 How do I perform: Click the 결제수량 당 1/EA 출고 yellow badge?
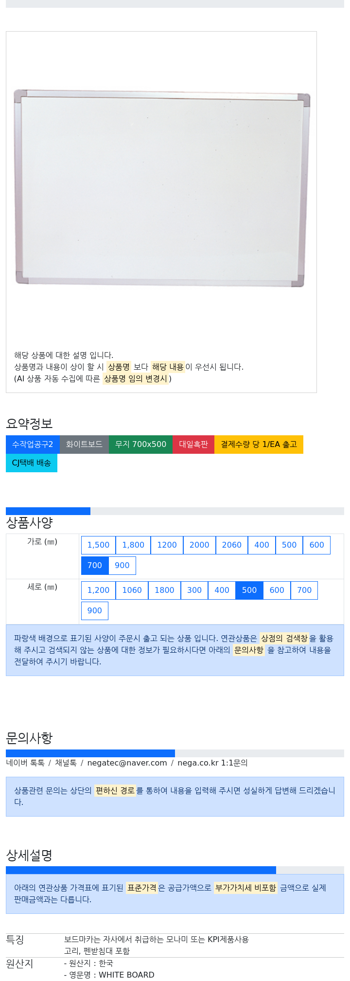pyautogui.click(x=259, y=445)
